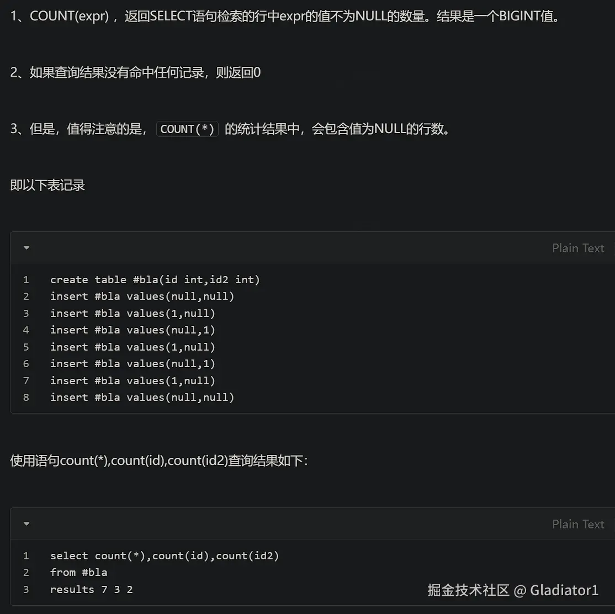Collapse the select count code block
Viewport: 615px width, 614px height.
pyautogui.click(x=26, y=523)
